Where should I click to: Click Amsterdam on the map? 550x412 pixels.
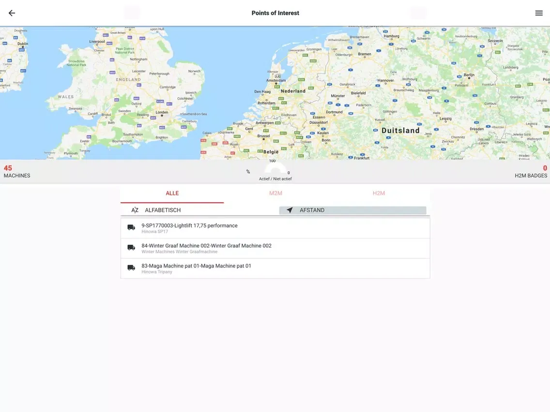point(275,80)
